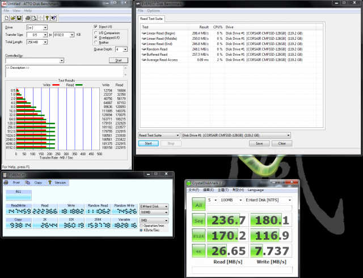Image resolution: width=363 pixels, height=278 pixels.
Task: Open the View menu in ATTO Disk Benchmark
Action: click(16, 11)
